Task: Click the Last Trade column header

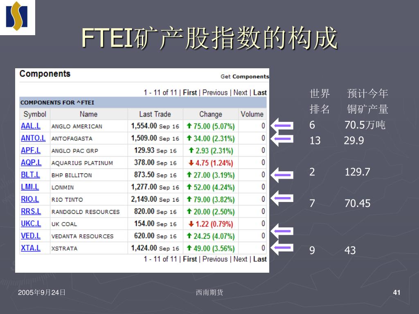Action: coord(155,114)
